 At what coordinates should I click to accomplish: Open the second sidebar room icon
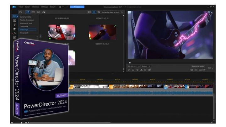click(14, 20)
